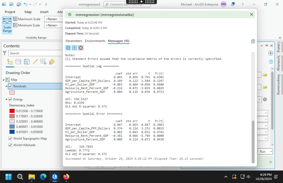Switch to List By Data Source view
283x183 pixels.
click(18, 62)
